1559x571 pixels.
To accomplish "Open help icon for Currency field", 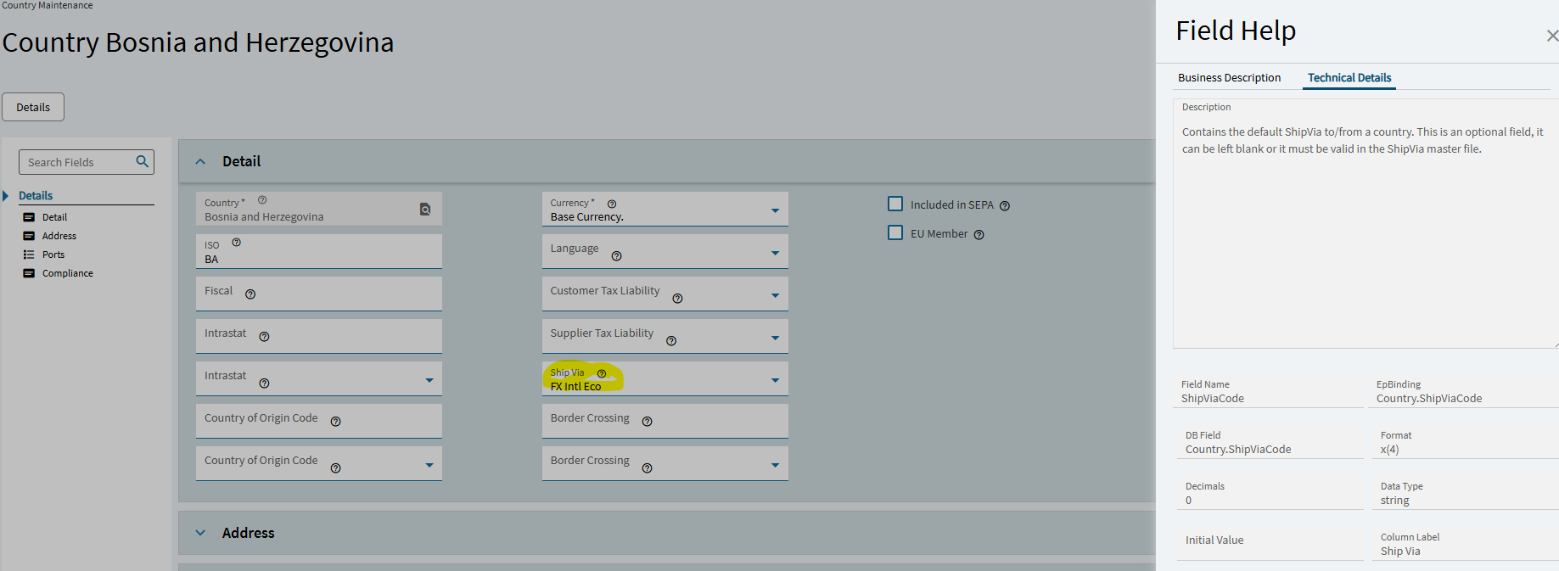I will coord(612,204).
